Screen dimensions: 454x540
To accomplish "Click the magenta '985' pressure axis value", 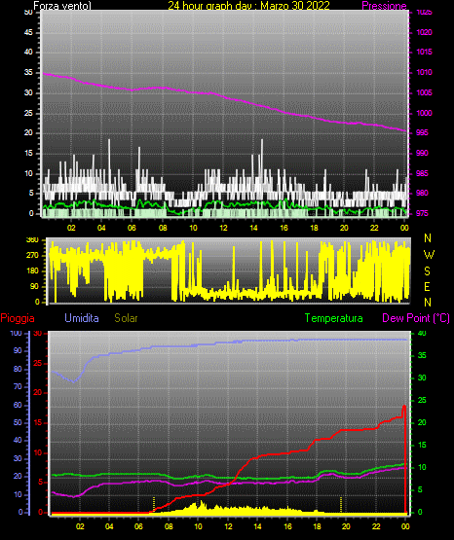I will [422, 173].
